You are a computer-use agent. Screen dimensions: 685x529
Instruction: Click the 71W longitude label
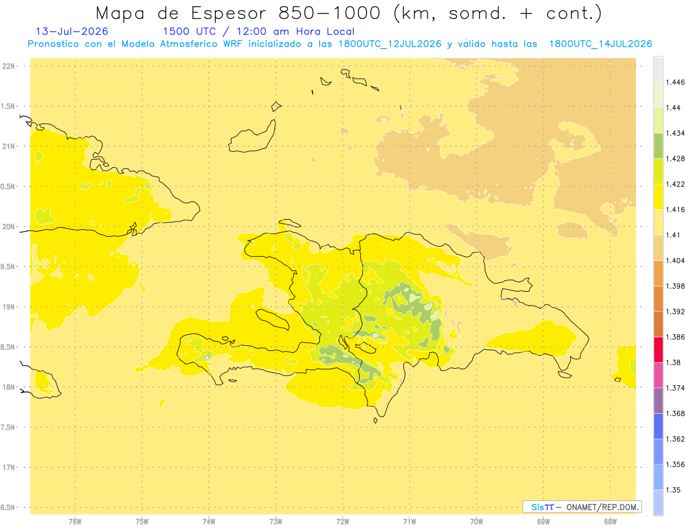pos(409,521)
